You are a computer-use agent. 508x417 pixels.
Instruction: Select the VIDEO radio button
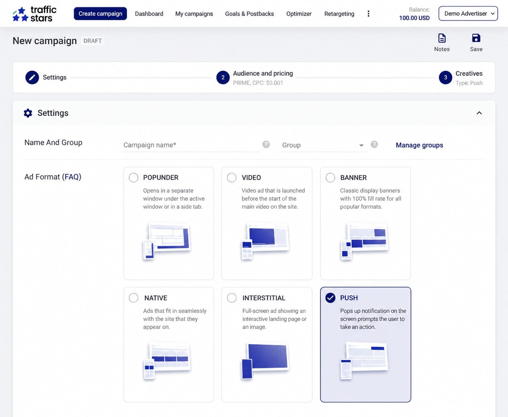coord(232,178)
